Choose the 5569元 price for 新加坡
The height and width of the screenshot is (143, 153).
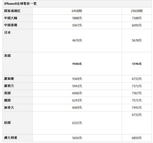77,79
